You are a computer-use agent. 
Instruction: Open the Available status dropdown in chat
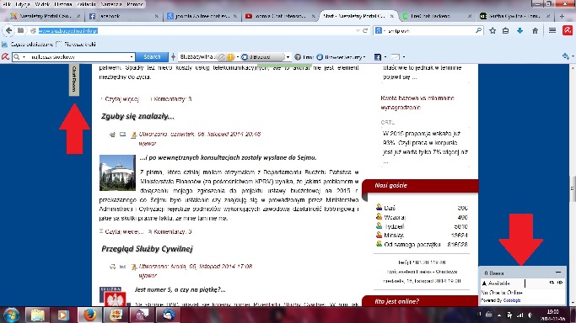[x=503, y=283]
